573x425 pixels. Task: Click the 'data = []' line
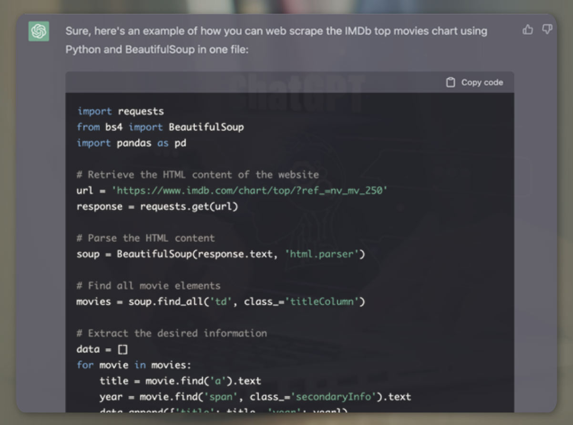(102, 349)
